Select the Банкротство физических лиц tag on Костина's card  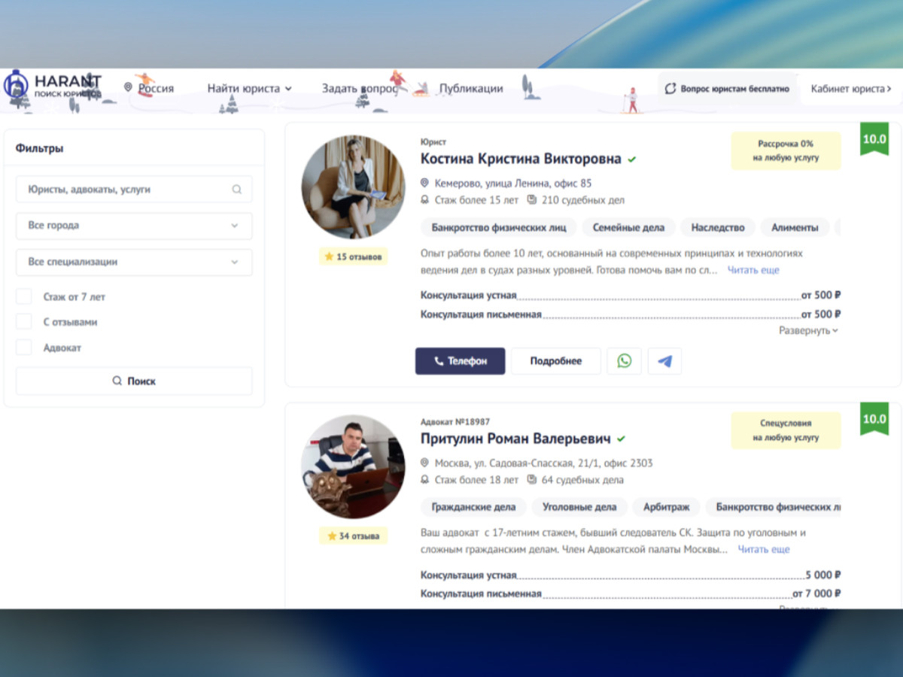tap(499, 227)
